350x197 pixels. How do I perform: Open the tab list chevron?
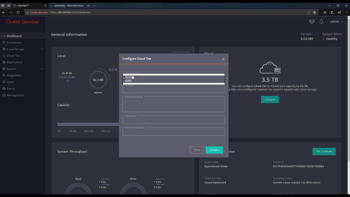(94, 5)
